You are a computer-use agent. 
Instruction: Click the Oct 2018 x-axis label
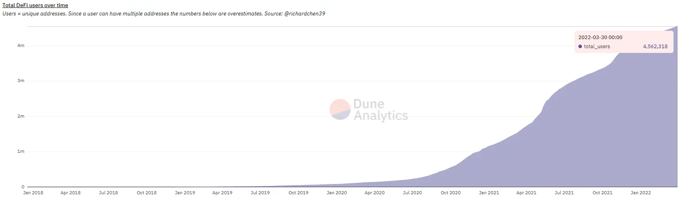point(147,193)
